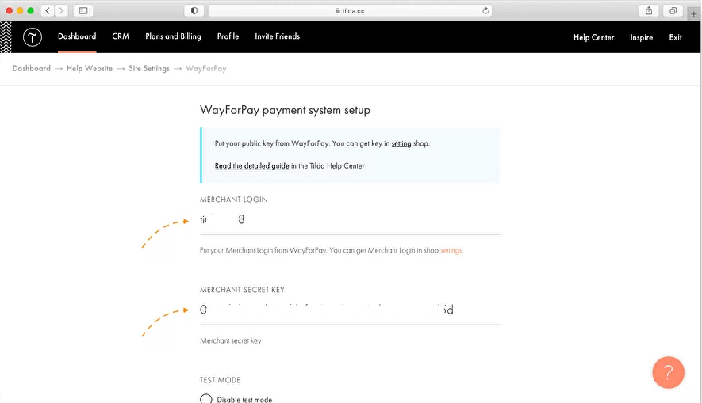Focus the Merchant Secret Key field
The width and height of the screenshot is (702, 403).
(x=350, y=310)
